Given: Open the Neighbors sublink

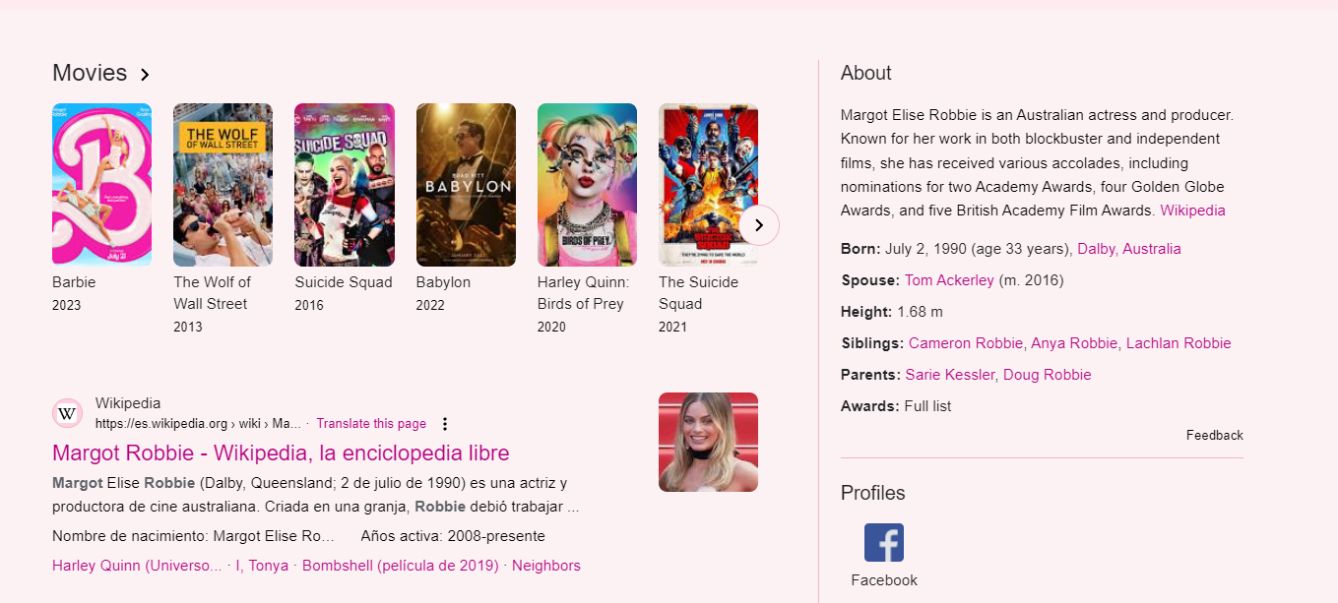Looking at the screenshot, I should [546, 566].
